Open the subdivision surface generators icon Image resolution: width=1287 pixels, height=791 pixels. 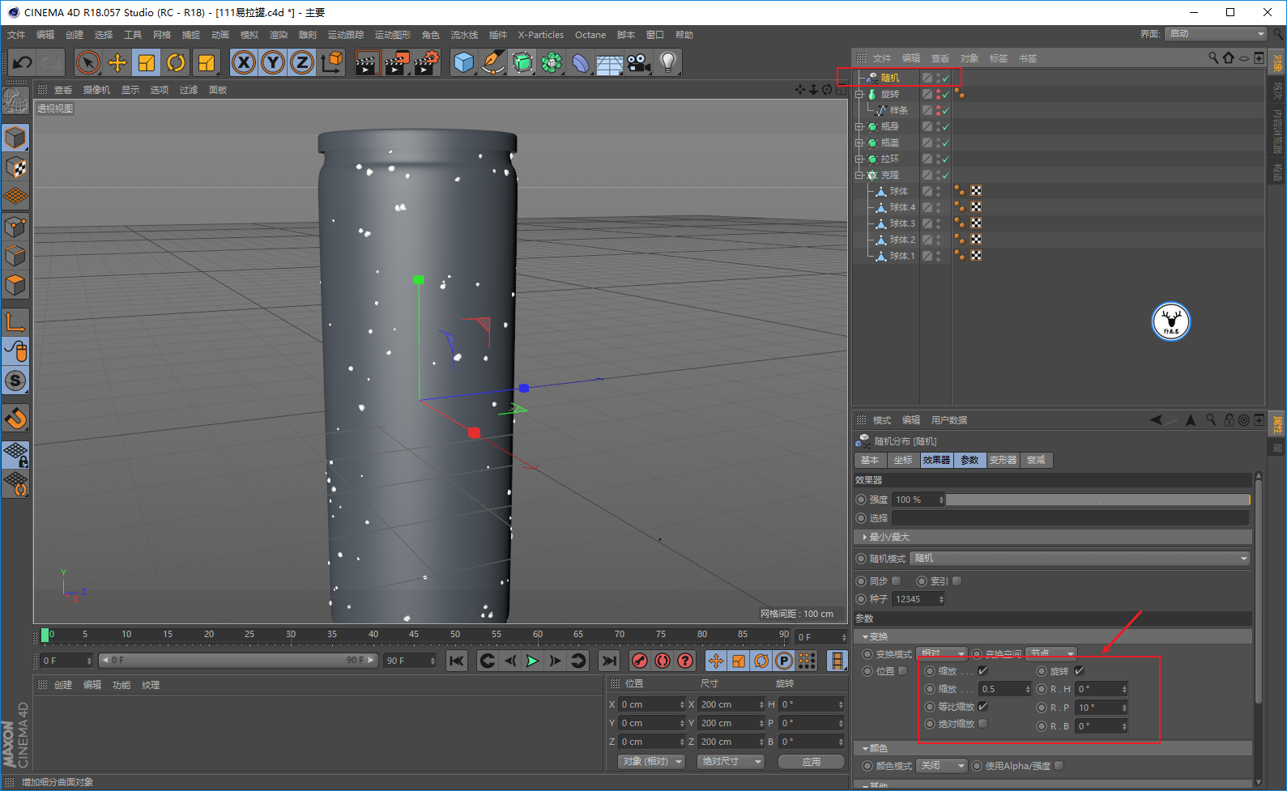(x=522, y=62)
